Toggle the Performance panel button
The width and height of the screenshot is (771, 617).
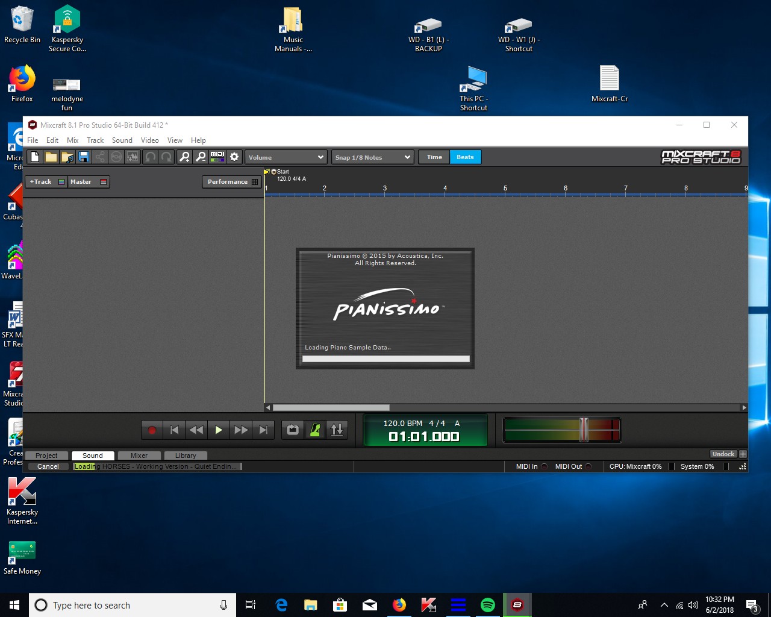231,181
